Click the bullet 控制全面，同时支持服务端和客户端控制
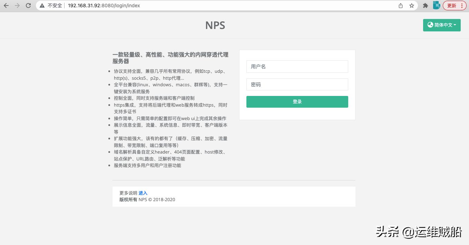The width and height of the screenshot is (469, 245). (154, 98)
